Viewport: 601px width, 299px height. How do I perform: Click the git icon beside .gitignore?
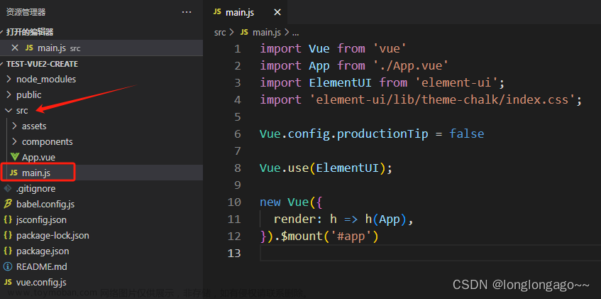coord(8,188)
